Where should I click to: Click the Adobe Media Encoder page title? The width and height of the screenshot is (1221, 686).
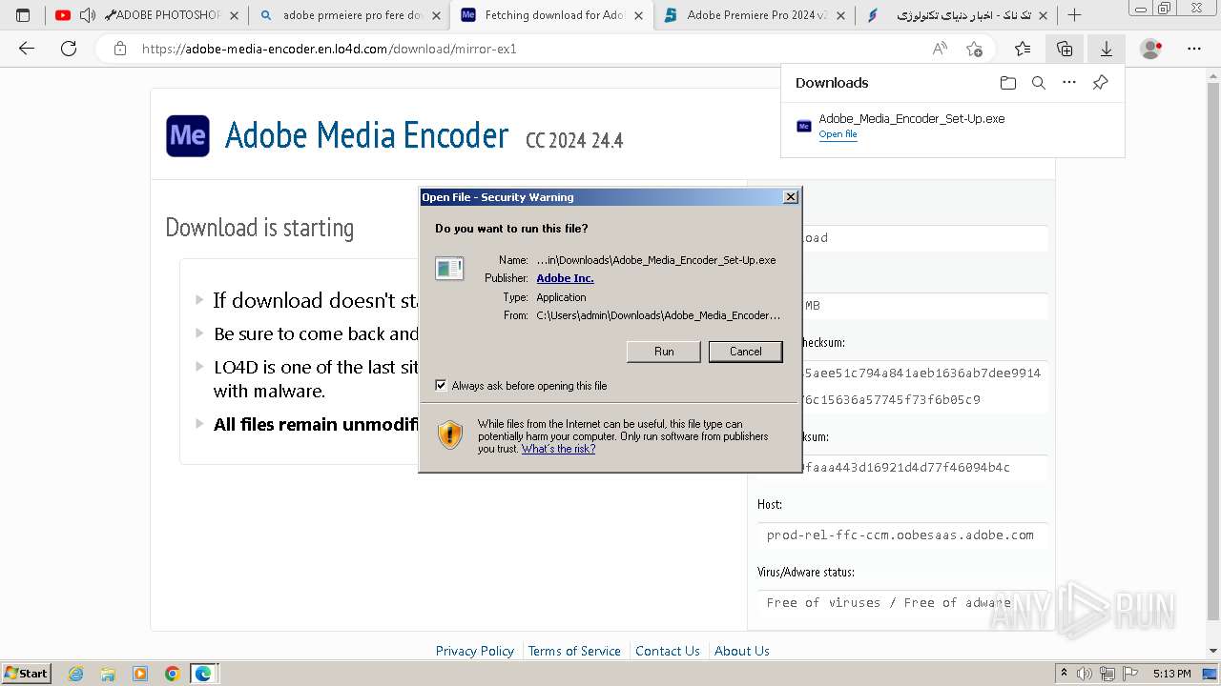click(x=366, y=135)
